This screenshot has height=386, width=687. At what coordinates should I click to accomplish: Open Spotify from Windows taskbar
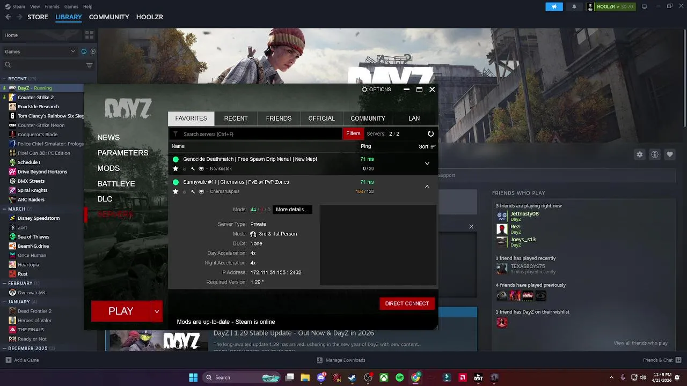tap(400, 377)
